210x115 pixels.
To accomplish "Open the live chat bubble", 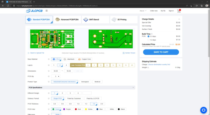I will point(204,110).
